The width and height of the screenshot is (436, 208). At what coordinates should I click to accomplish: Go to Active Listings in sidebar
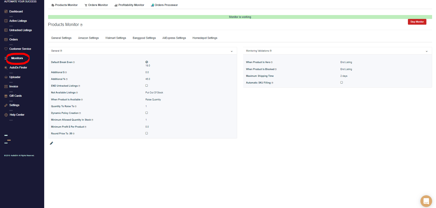coord(18,21)
